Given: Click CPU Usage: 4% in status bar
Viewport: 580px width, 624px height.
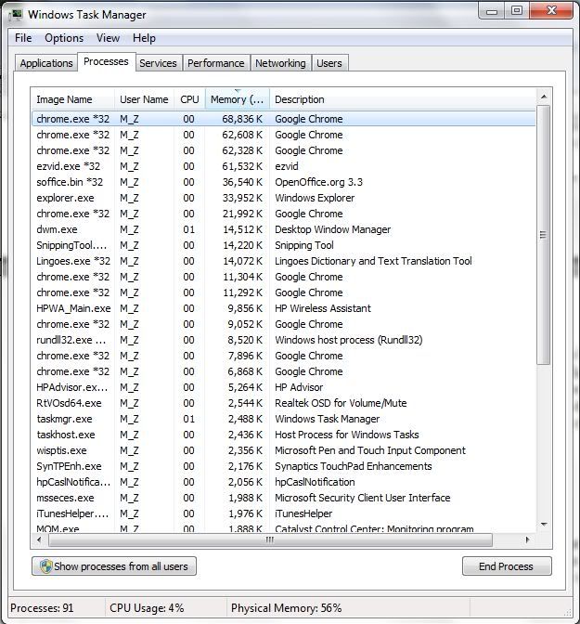Looking at the screenshot, I should pyautogui.click(x=147, y=608).
